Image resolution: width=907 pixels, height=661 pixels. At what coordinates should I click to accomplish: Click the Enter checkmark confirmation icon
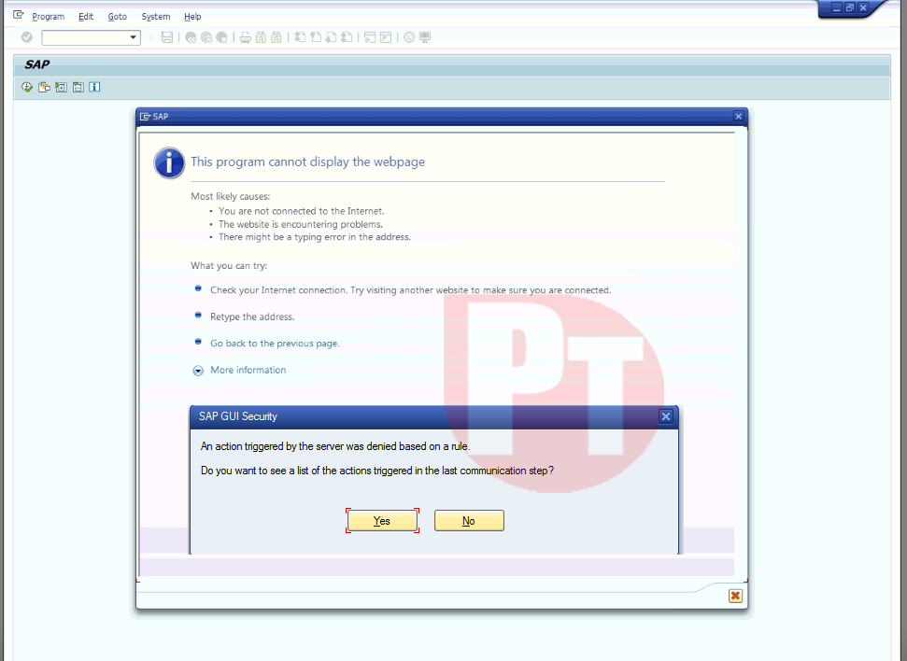pos(26,37)
